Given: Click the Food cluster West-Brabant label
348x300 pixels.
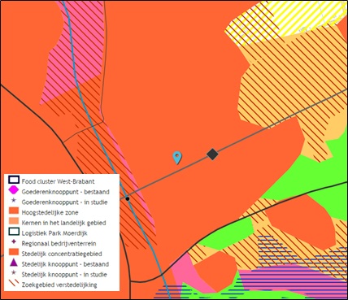Looking at the screenshot, I should coord(59,181).
